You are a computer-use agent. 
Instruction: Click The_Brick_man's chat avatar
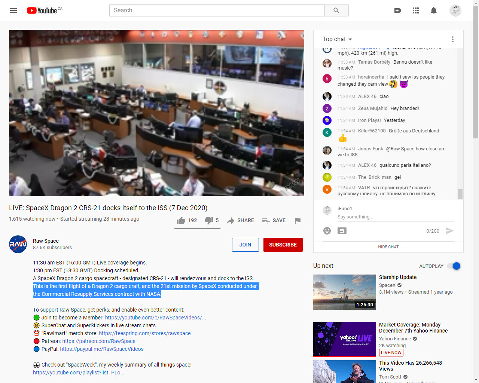coord(327,177)
